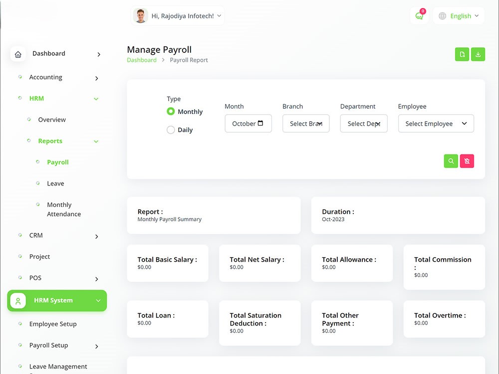The height and width of the screenshot is (374, 499).
Task: Collapse the HRM System chevron
Action: pos(98,301)
